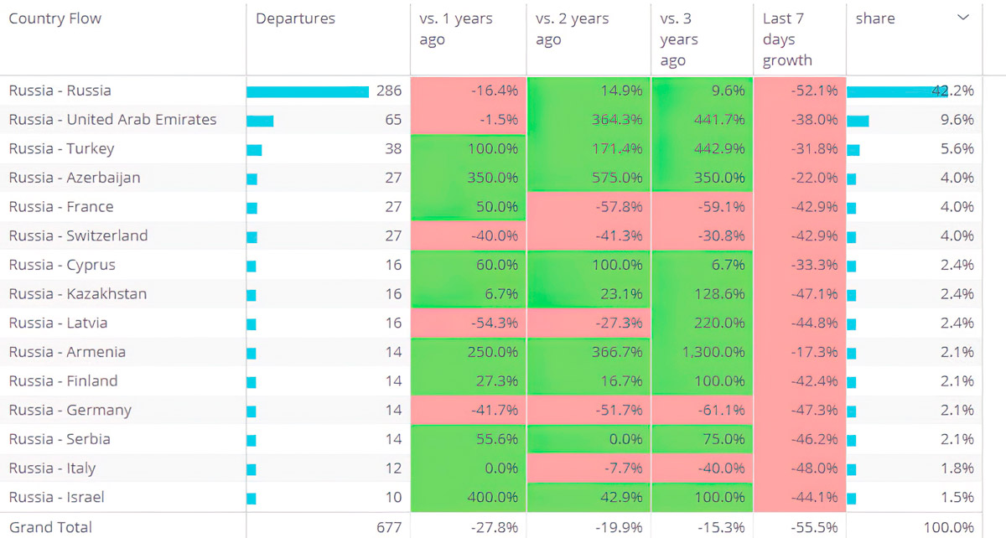Click the Russia - Russia departures bar
This screenshot has width=1006, height=538.
[x=308, y=91]
